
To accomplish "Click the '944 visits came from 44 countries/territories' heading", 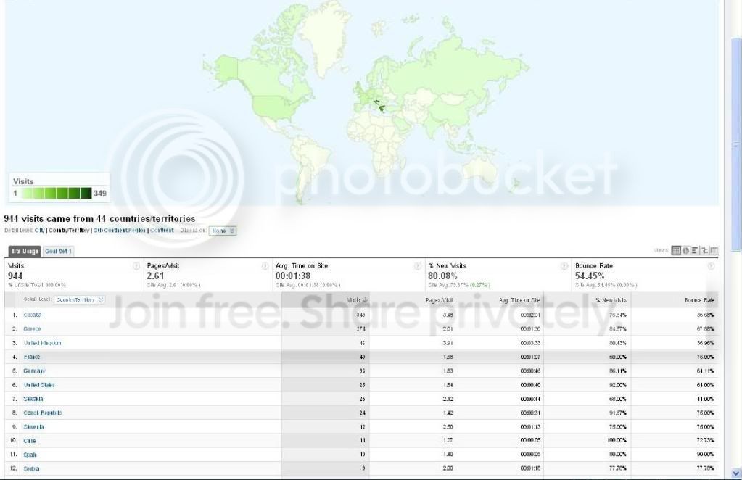I will 99,218.
